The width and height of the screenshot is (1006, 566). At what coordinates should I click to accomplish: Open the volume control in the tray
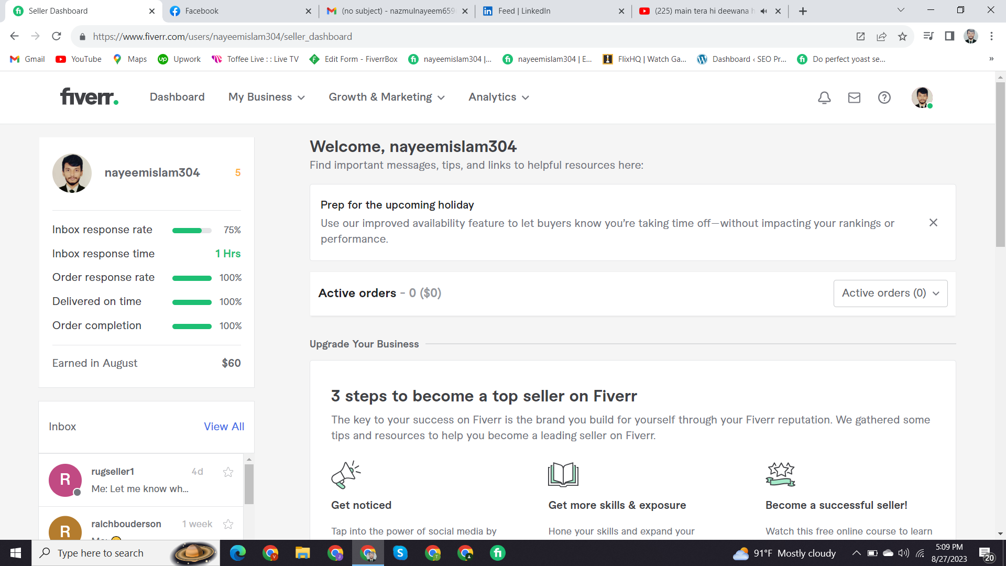coord(904,553)
